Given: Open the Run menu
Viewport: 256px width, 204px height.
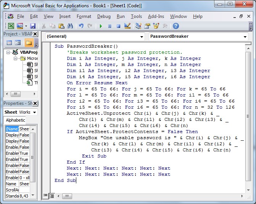Looking at the screenshot, I should click(121, 16).
